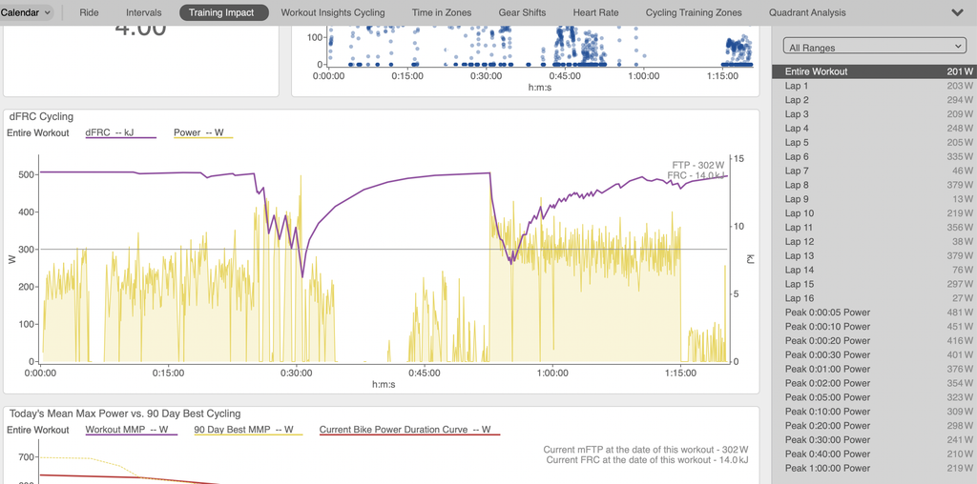
Task: Select Lap 16 in ranges list
Action: [874, 298]
